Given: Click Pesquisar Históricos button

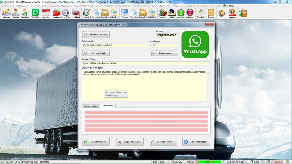Looking at the screenshot, I should [x=163, y=142].
